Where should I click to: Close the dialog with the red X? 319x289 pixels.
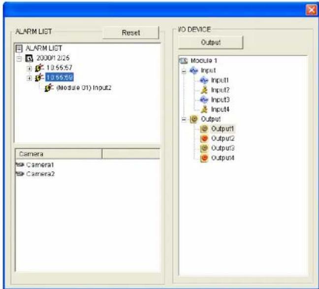coord(311,10)
